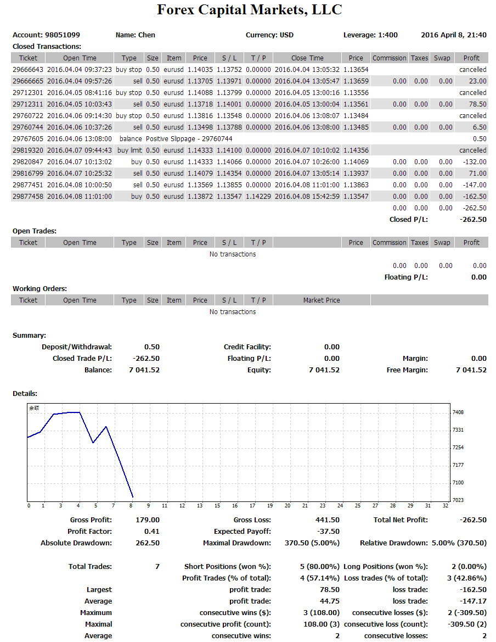This screenshot has height=642, width=496.
Task: Click the Market Price header in Working Orders
Action: [x=322, y=300]
